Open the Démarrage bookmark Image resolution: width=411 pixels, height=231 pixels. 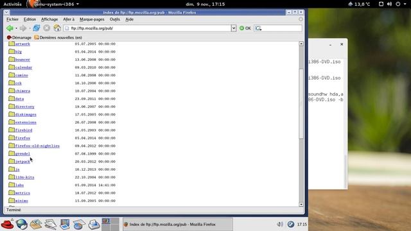point(19,37)
